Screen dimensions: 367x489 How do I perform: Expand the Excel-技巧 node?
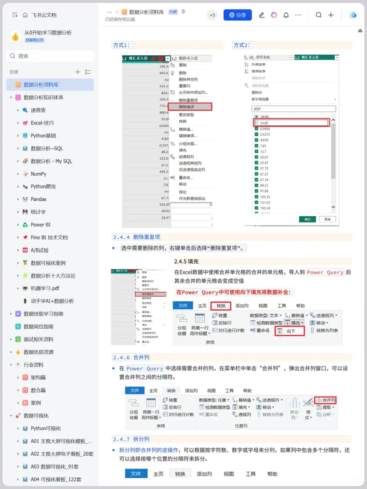[x=18, y=123]
